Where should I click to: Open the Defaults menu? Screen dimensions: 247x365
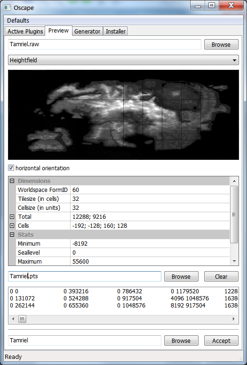click(18, 20)
